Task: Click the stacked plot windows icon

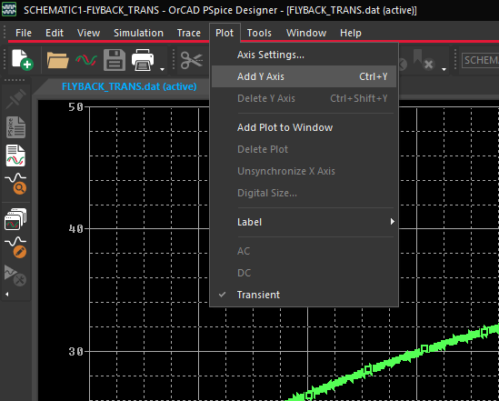Action: (15, 219)
